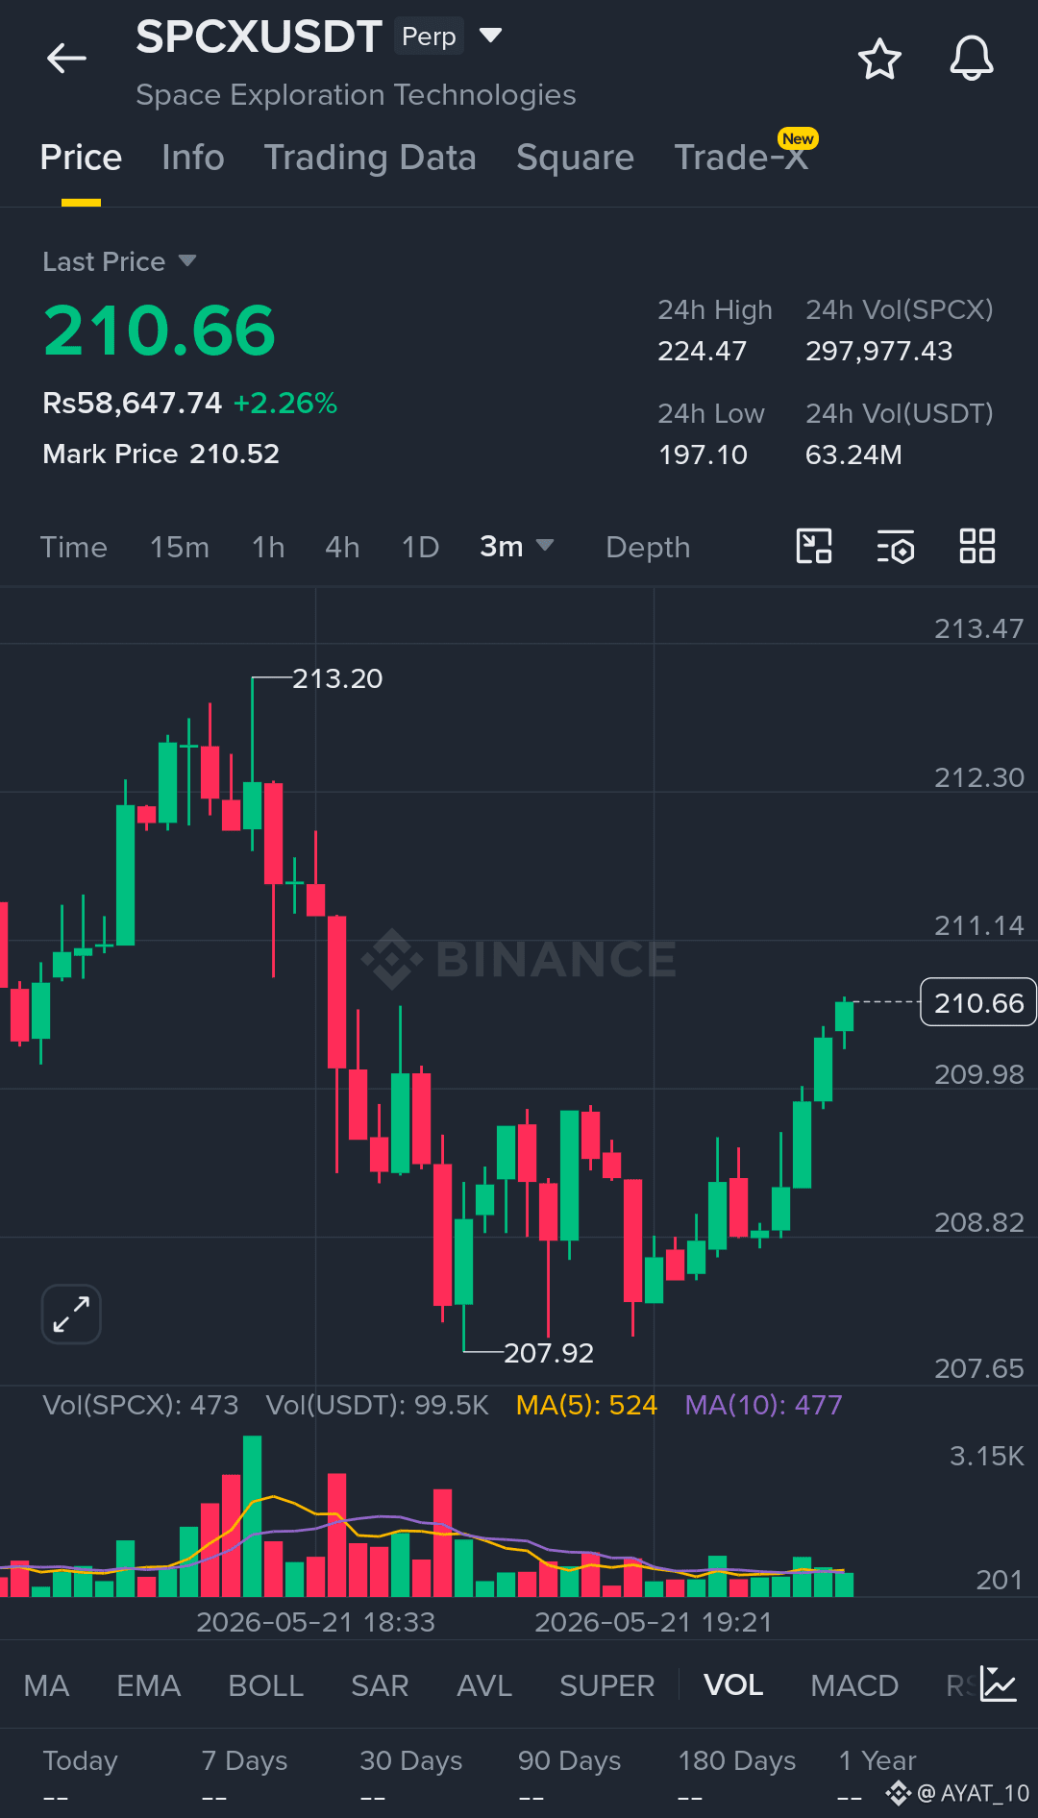Screen dimensions: 1038x1818
Task: Tap Space Exploration Technologies subtitle
Action: click(356, 94)
